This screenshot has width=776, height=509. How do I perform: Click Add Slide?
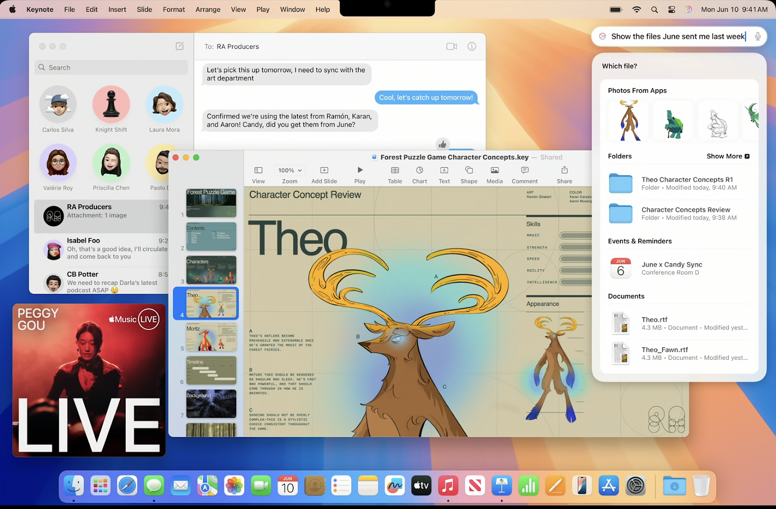click(323, 173)
